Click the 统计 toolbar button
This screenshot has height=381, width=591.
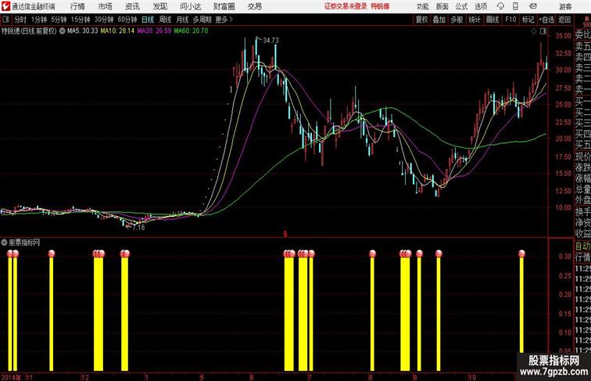click(x=475, y=20)
